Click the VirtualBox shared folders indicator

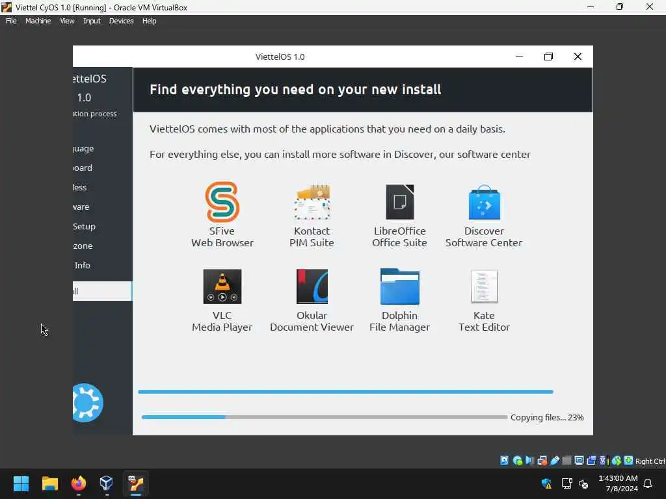[x=566, y=461]
